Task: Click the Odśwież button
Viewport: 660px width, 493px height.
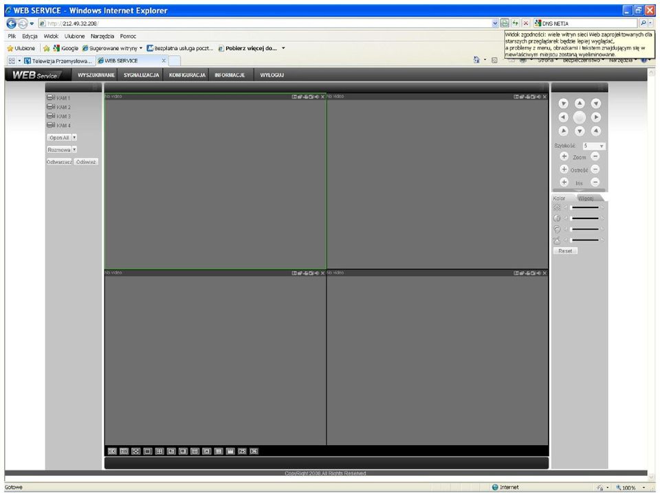Action: point(86,162)
